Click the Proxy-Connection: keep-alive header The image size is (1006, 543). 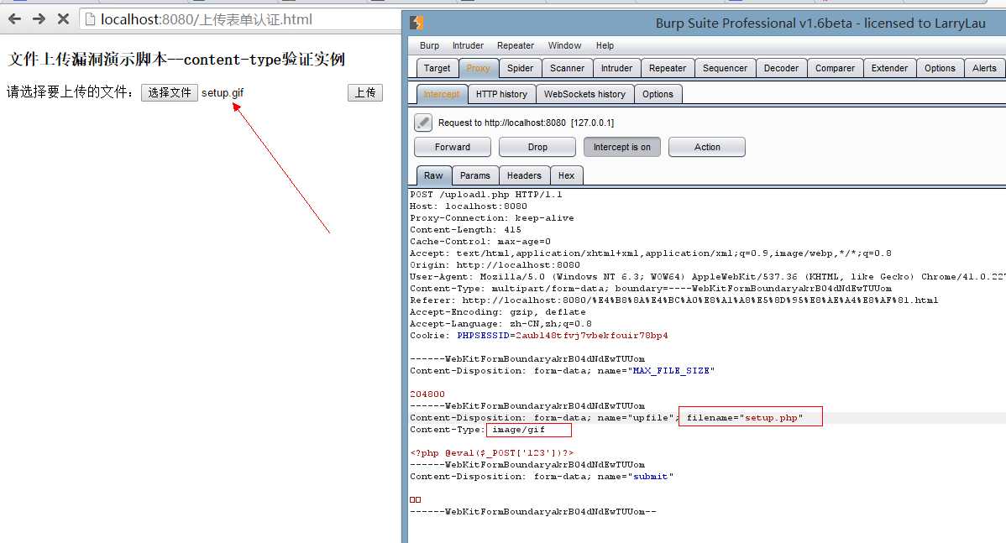coord(491,218)
